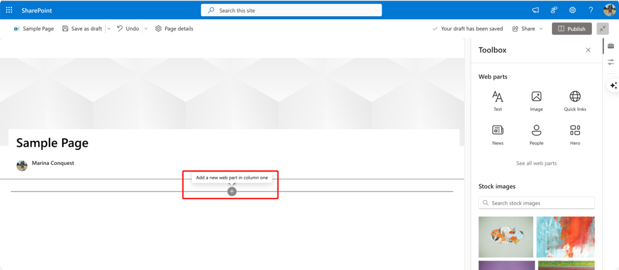Open the app launcher waffle icon
This screenshot has width=619, height=270.
click(x=9, y=10)
